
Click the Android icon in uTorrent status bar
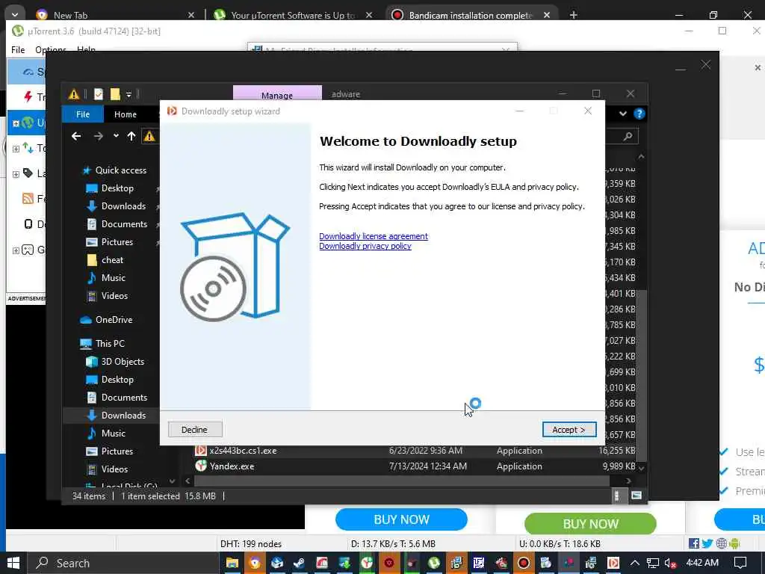point(735,543)
